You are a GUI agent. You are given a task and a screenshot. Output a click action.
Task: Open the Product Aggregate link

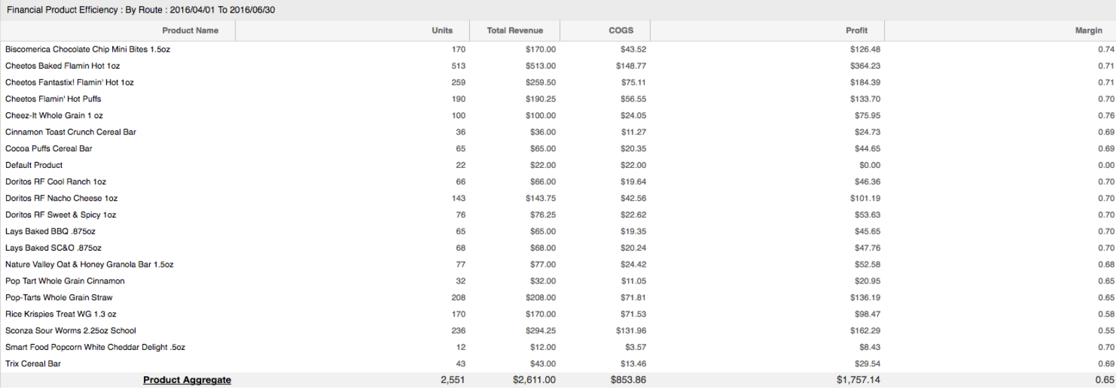[x=187, y=380]
